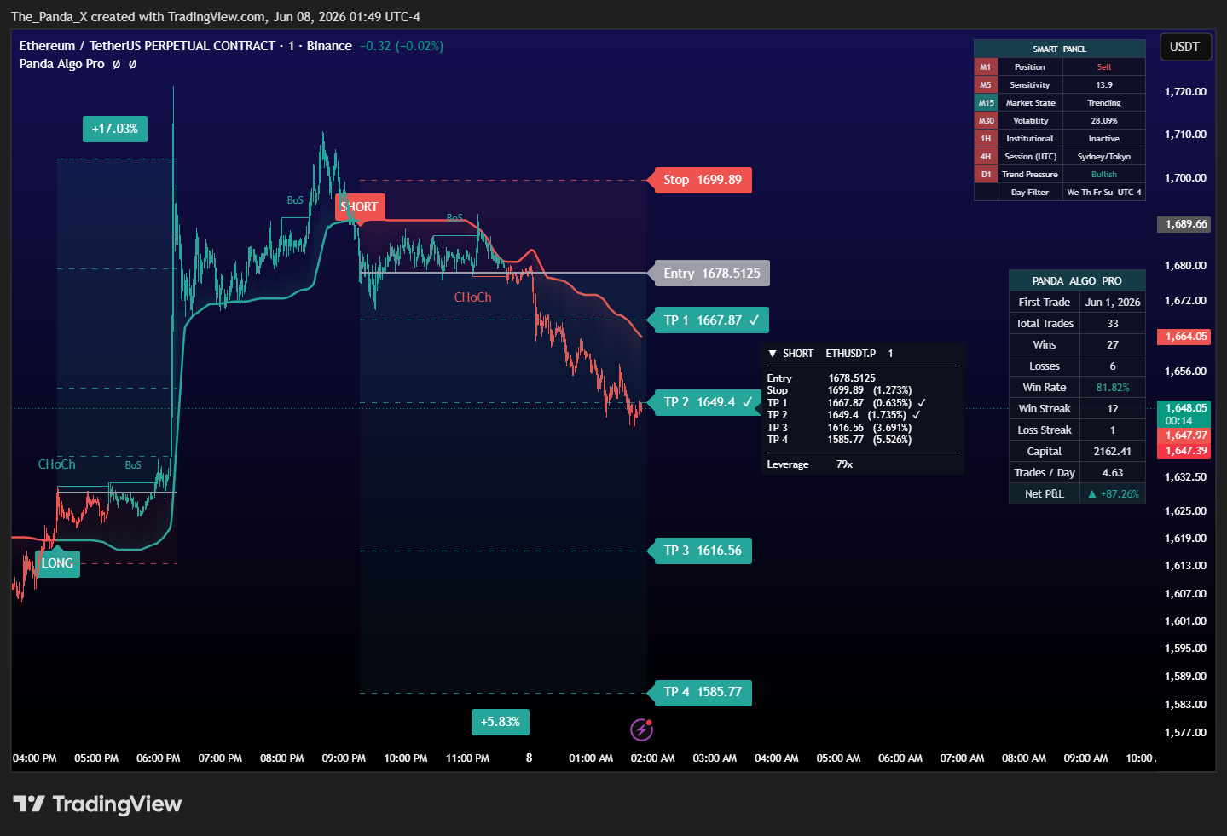Click the TP 1 1667.87 label
1227x836 pixels.
point(711,320)
